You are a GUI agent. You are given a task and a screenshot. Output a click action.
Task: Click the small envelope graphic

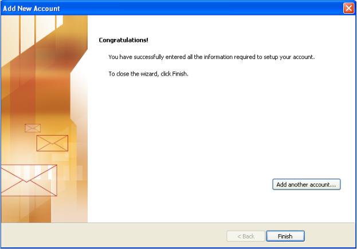pos(33,128)
